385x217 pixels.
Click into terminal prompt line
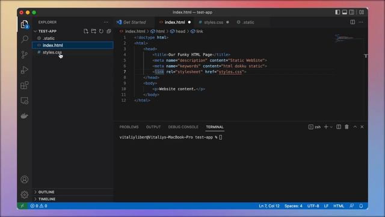tap(171, 137)
